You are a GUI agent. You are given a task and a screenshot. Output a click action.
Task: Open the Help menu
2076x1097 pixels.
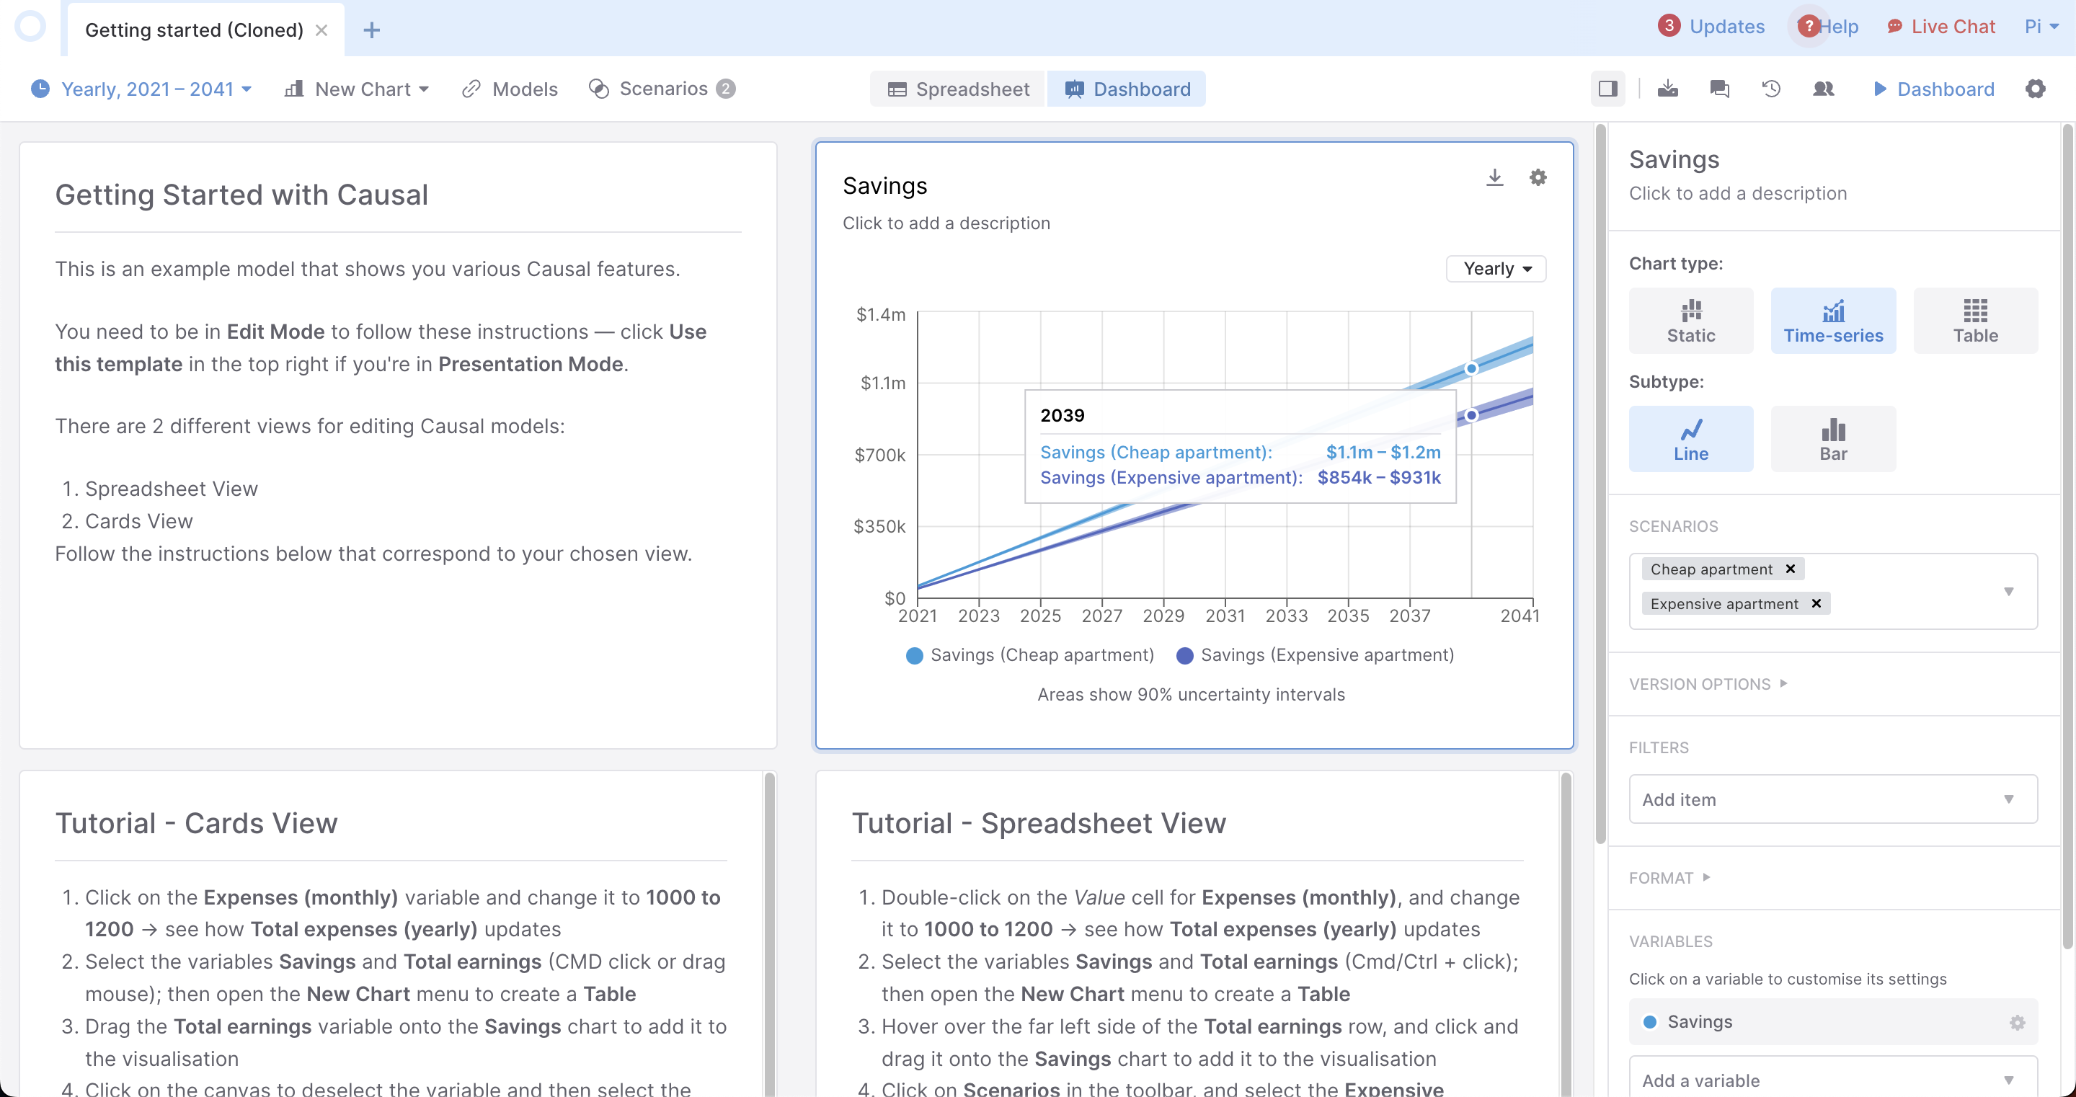pos(1829,27)
